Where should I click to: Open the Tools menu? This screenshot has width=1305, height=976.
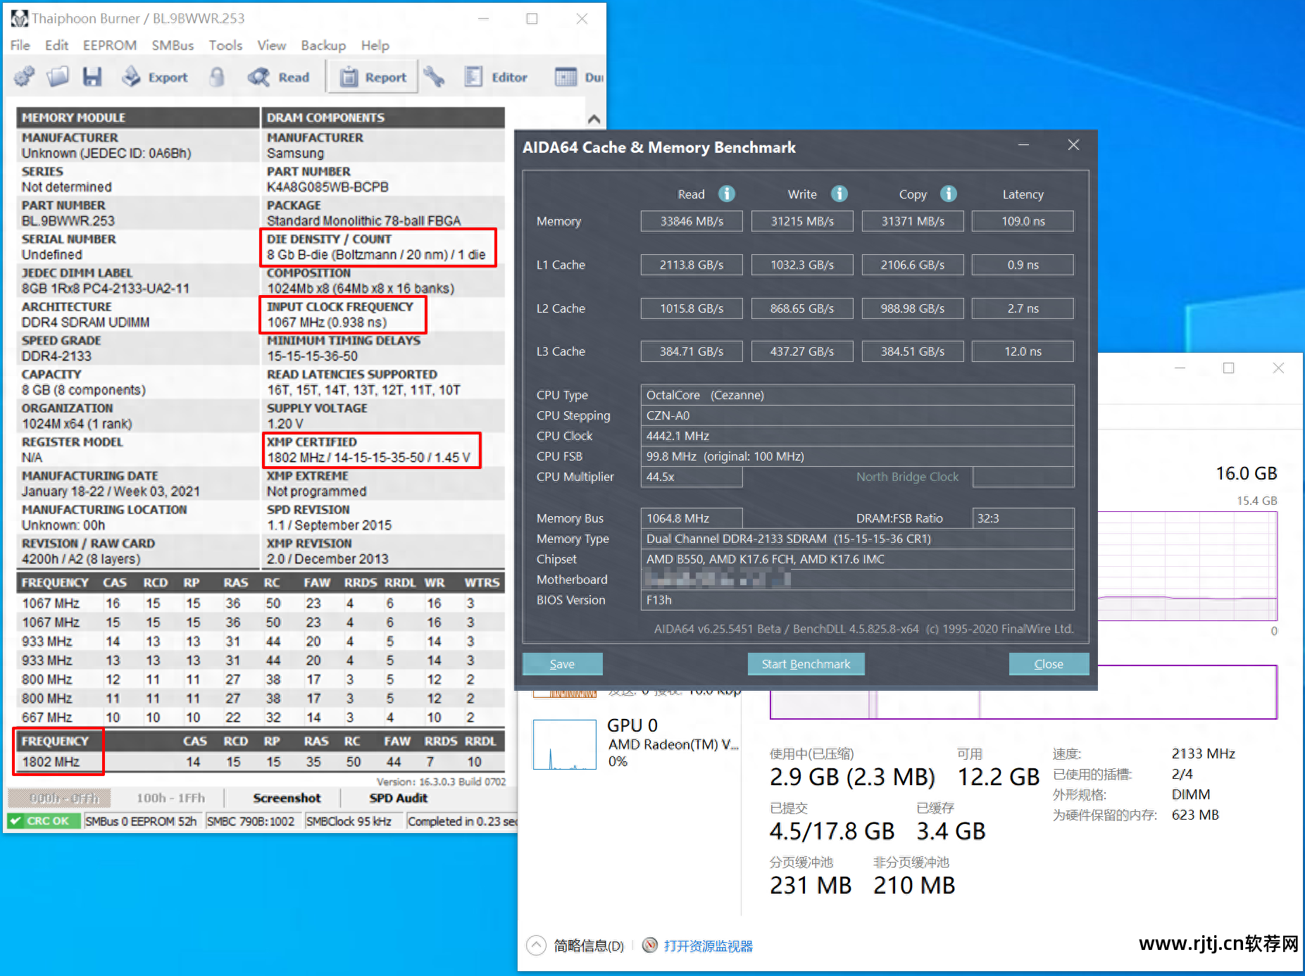coord(225,45)
